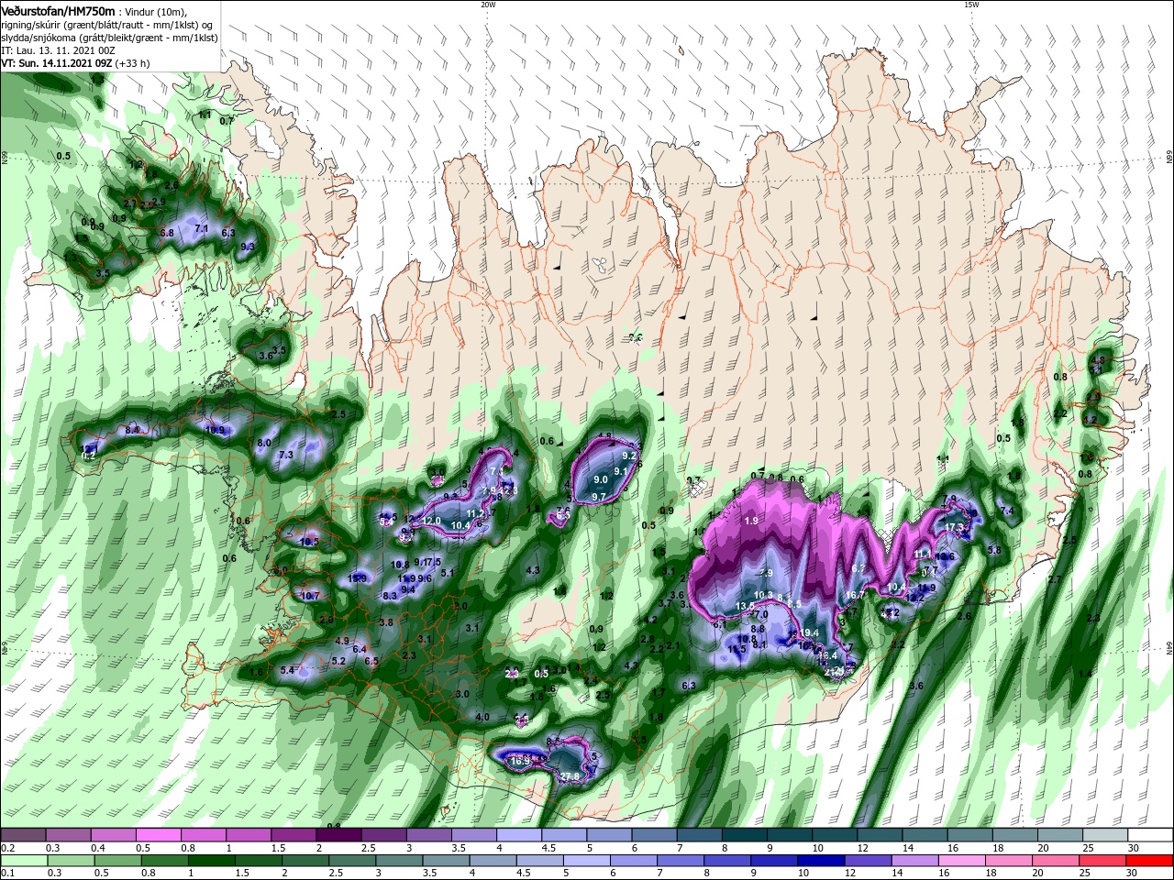Click the 9.3 precipitation value

[x=247, y=247]
